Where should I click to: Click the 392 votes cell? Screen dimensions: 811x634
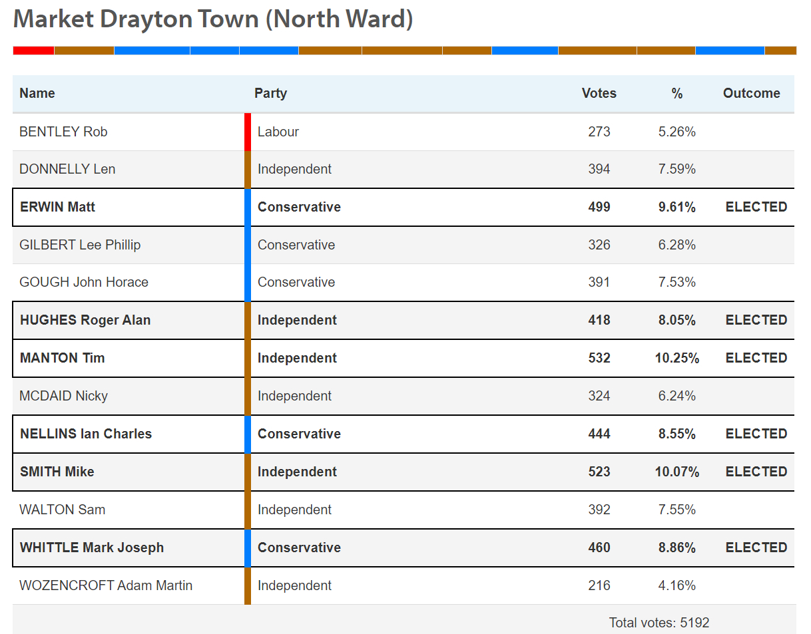point(599,510)
